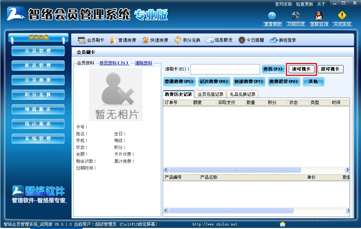Viewport: 361px width, 229px height.
Task: Click the 单价 column header
Action: (323, 177)
